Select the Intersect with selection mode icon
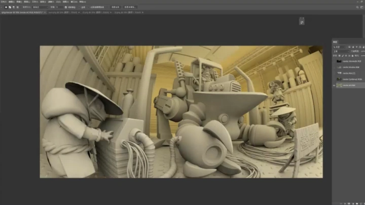Image resolution: width=365 pixels, height=205 pixels. tap(17, 7)
